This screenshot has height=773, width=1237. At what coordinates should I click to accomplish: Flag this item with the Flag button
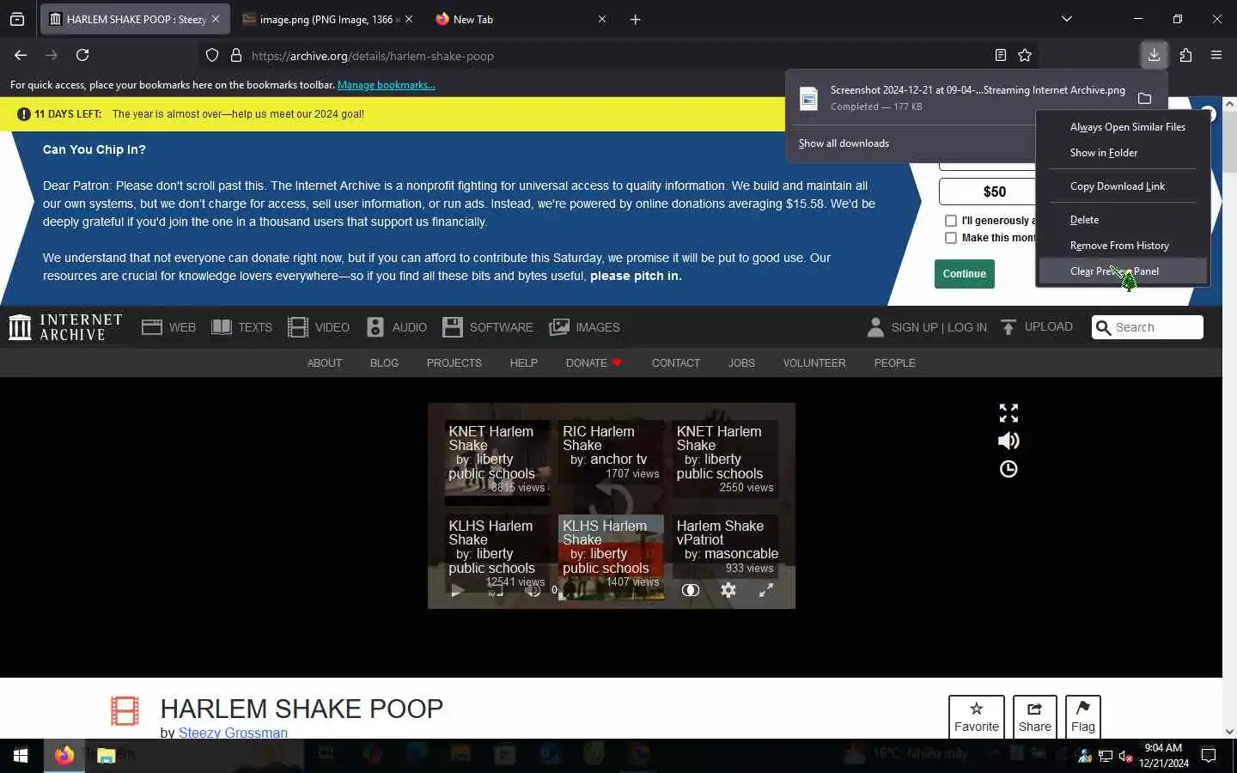(1083, 716)
